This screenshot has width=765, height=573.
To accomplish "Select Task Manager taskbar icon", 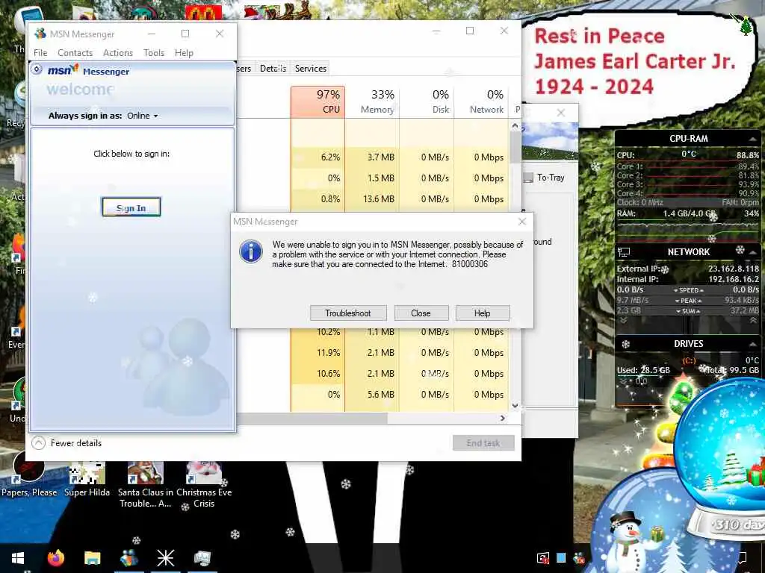I will coord(202,558).
